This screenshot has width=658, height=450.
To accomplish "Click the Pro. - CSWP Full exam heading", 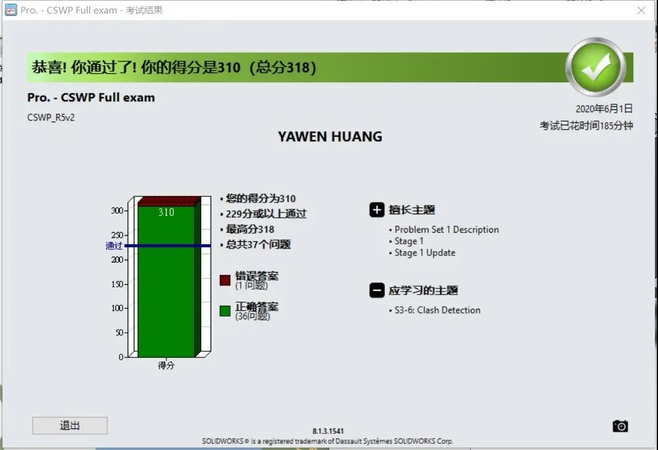I will click(91, 98).
